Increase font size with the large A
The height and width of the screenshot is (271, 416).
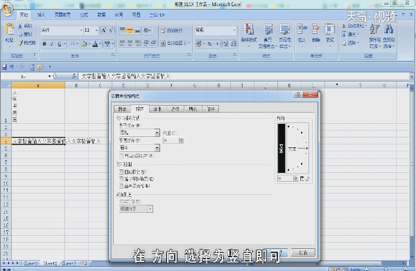(x=104, y=30)
